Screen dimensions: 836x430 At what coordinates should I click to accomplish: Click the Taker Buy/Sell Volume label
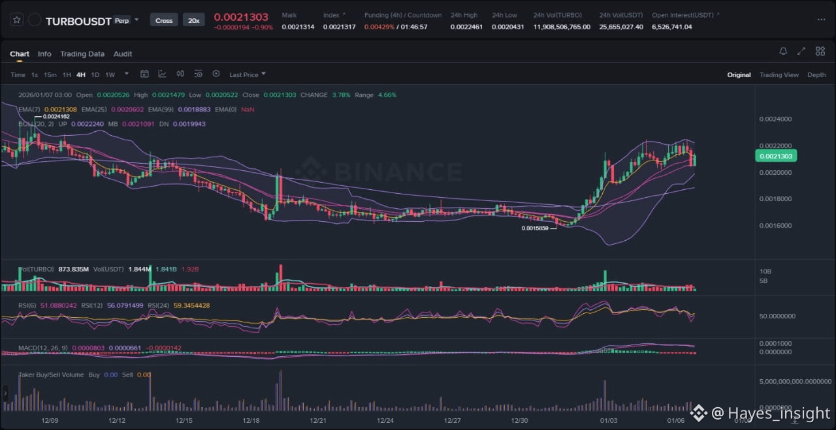pyautogui.click(x=51, y=375)
